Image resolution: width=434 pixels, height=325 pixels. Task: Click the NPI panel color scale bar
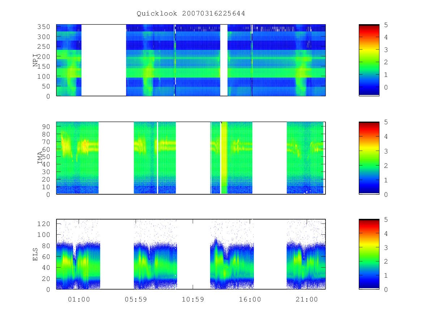[369, 60]
